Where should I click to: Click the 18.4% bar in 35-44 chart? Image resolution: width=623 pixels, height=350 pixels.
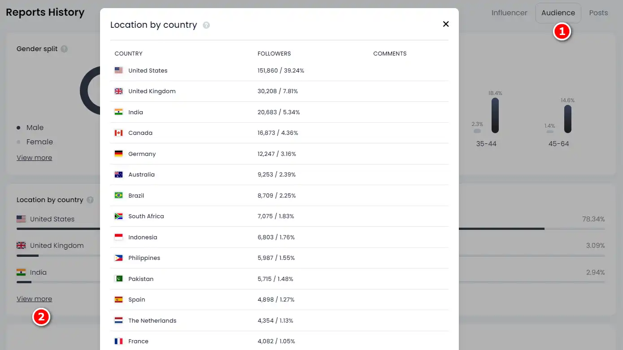pos(495,115)
